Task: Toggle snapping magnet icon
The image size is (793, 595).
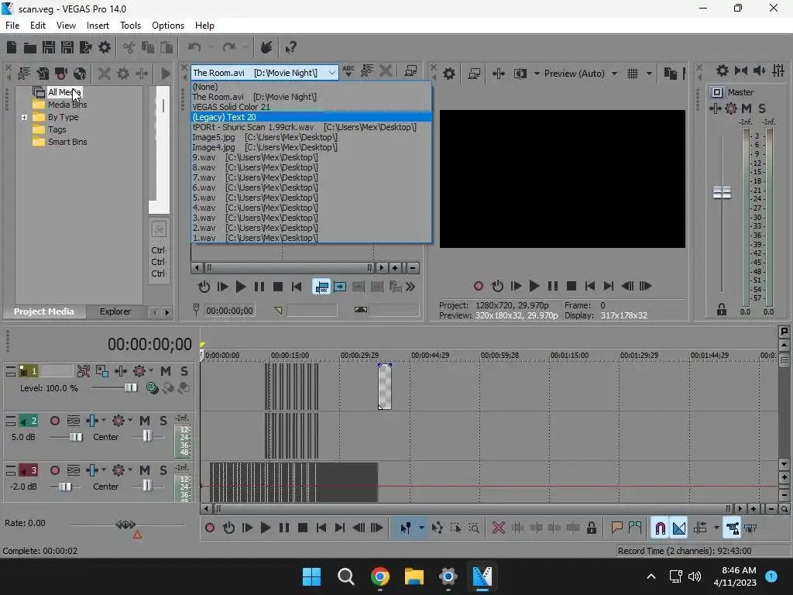Action: 660,528
